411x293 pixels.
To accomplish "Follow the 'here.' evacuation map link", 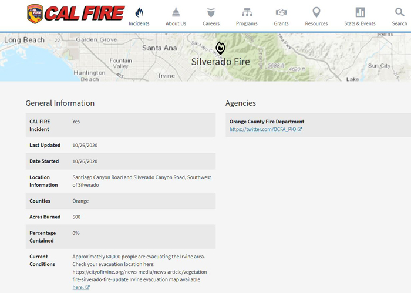I will 78,287.
